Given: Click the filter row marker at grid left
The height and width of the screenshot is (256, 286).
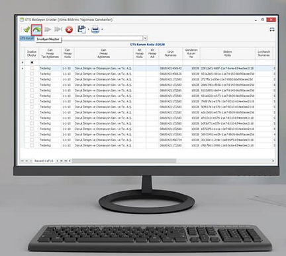Looking at the screenshot, I should tap(23, 63).
